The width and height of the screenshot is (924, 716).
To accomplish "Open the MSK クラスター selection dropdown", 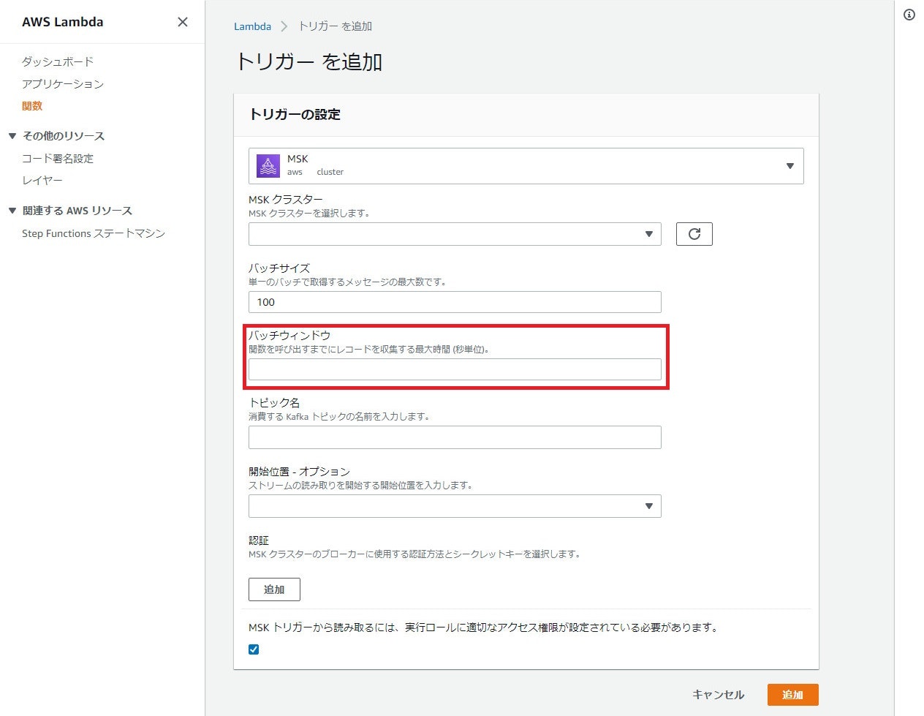I will [x=455, y=234].
